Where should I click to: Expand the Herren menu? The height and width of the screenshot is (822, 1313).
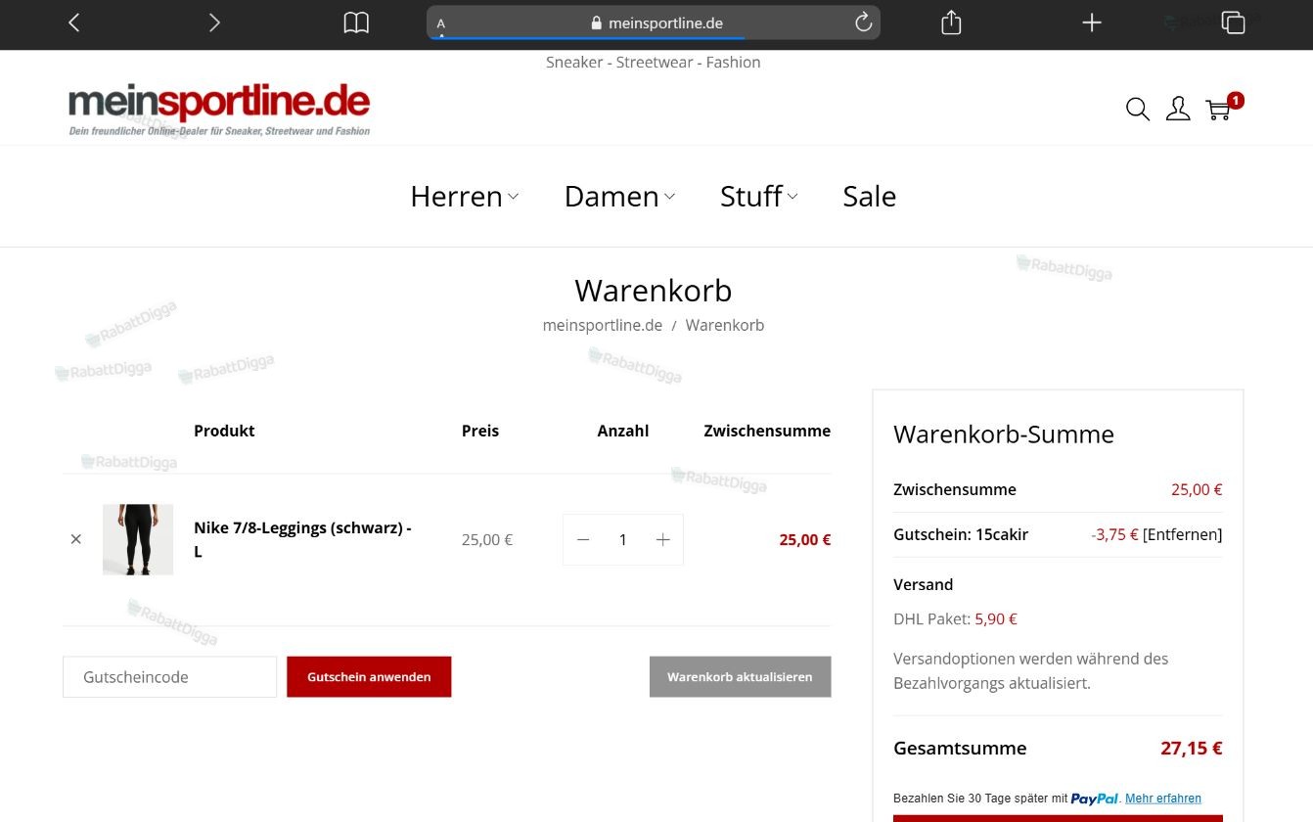pyautogui.click(x=464, y=196)
